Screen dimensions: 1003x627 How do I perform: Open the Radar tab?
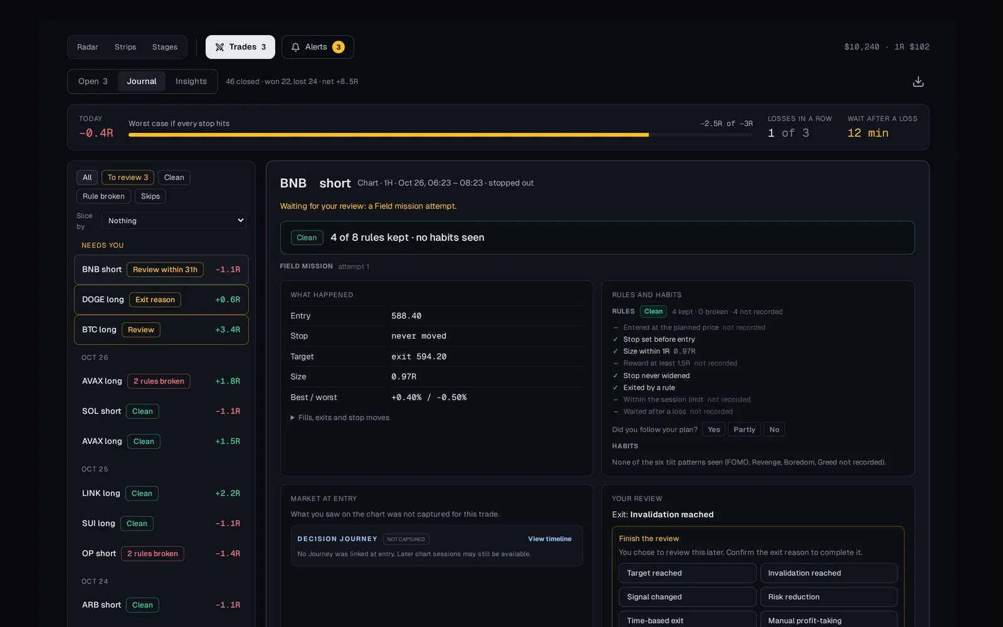pyautogui.click(x=87, y=47)
